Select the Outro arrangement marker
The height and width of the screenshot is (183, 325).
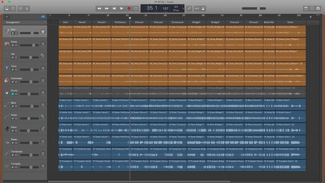(x=290, y=22)
